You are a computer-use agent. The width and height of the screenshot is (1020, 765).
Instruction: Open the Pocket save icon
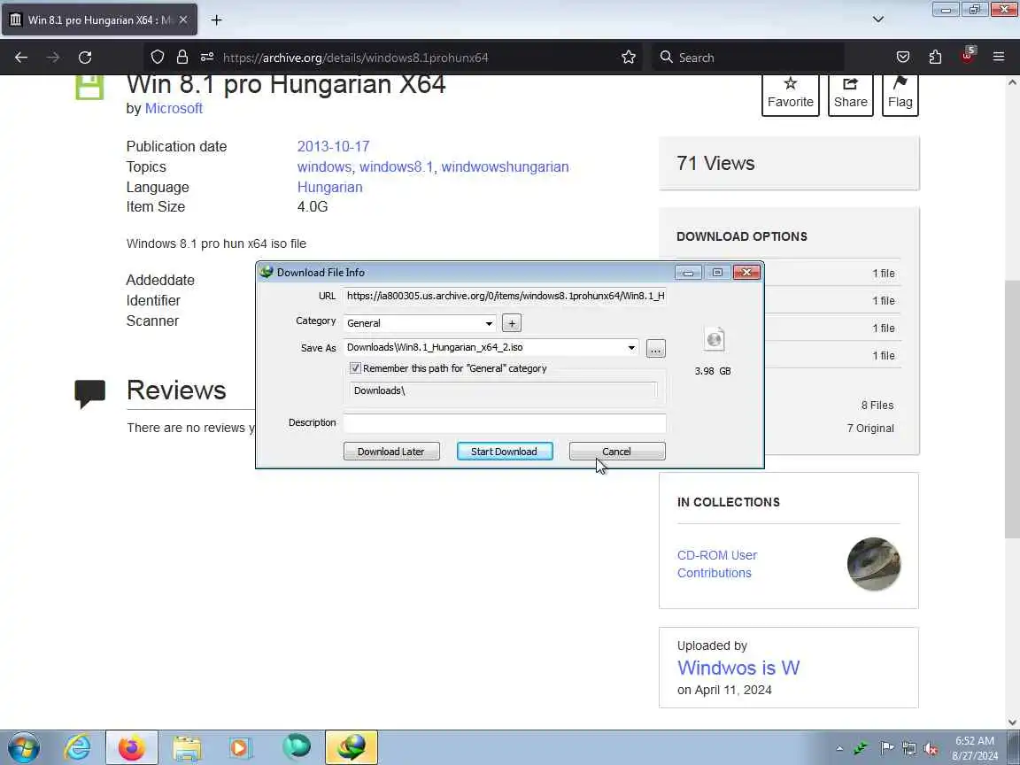[903, 58]
